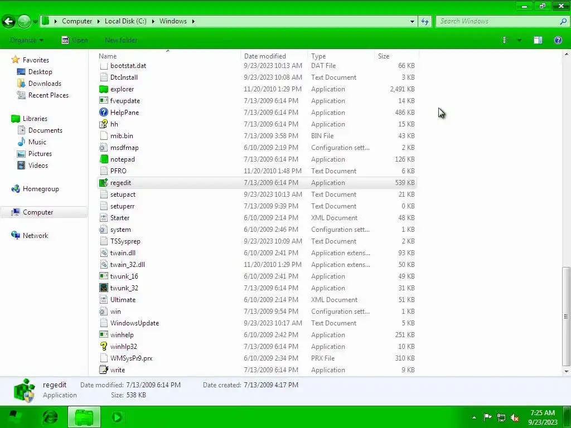Viewport: 571px width, 428px height.
Task: Sort by the Type column header
Action: [x=341, y=56]
